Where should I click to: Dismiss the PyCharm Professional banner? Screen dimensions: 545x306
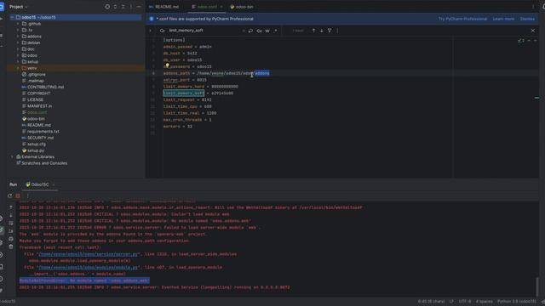tap(527, 19)
